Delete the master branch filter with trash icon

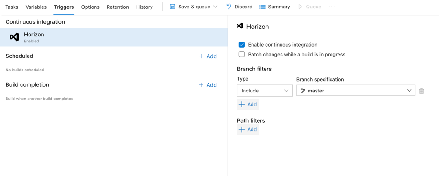(x=421, y=91)
